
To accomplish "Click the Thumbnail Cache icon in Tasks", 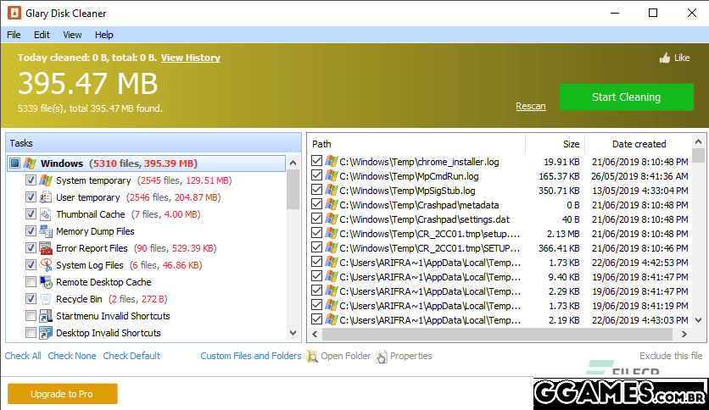I will 46,214.
